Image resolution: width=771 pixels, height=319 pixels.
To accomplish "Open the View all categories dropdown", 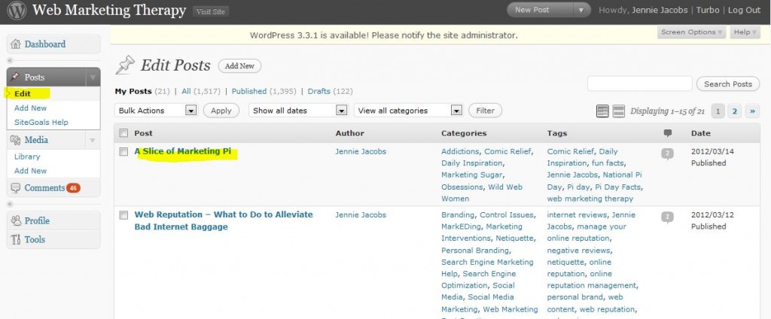I will coord(409,111).
